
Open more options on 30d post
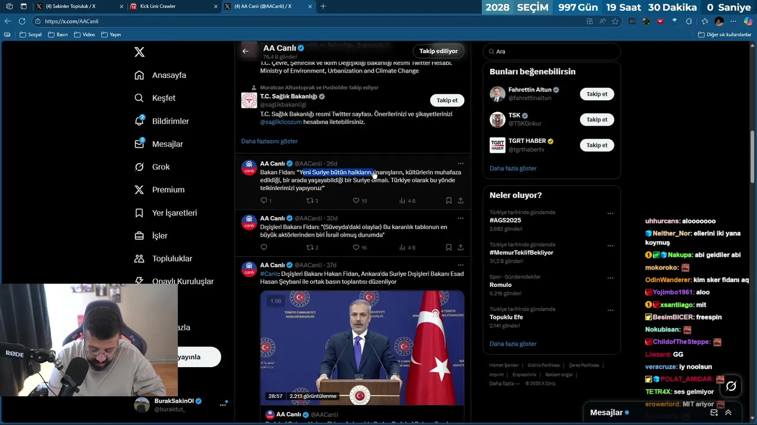click(x=461, y=218)
